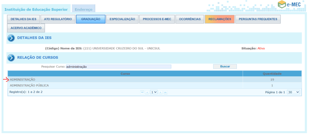Screen dimensions: 309x135
Task: Open the page number dropdown
Action: tap(154, 92)
